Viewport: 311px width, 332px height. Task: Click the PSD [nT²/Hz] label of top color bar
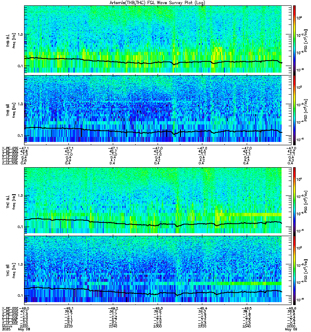click(306, 41)
